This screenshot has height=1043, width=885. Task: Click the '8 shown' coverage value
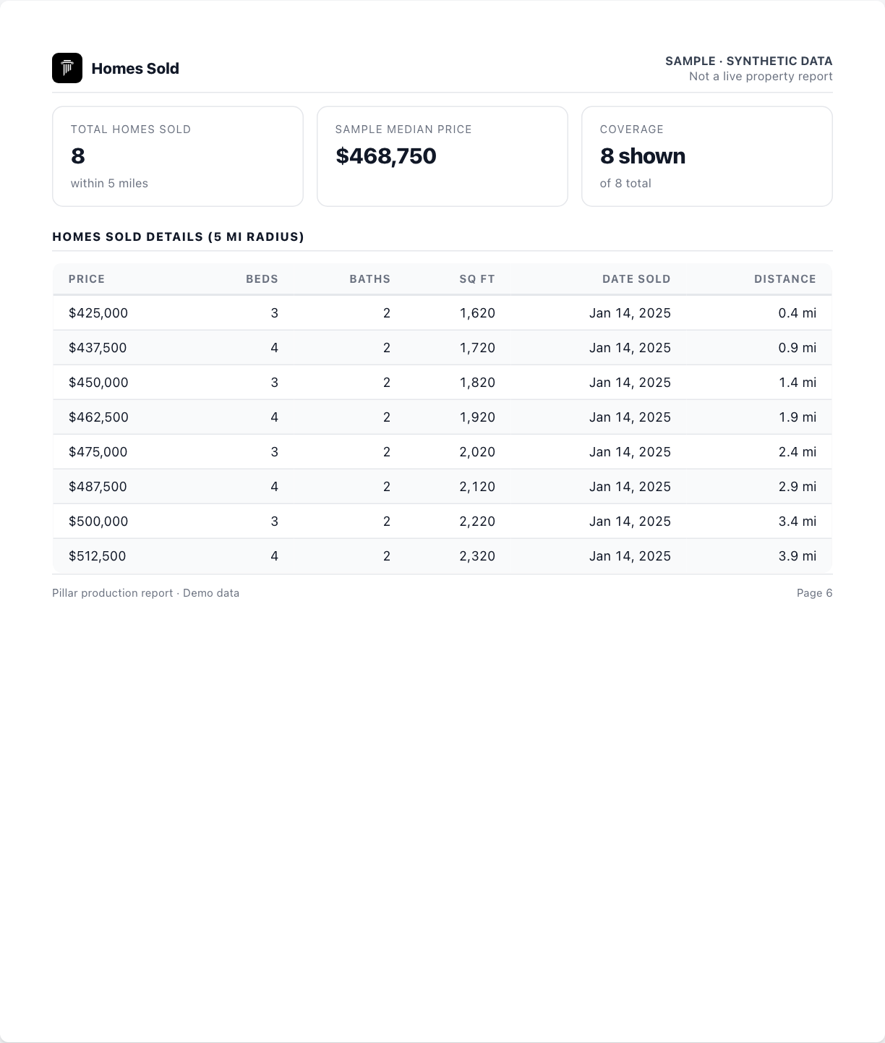coord(643,156)
